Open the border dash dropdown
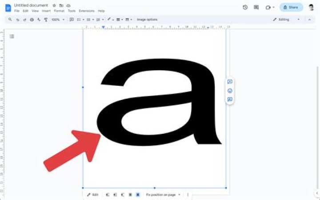320x200 pixels. (128, 20)
